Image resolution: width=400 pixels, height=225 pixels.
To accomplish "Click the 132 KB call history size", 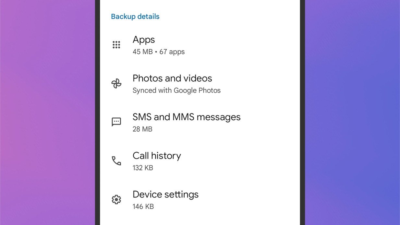I will [x=142, y=168].
